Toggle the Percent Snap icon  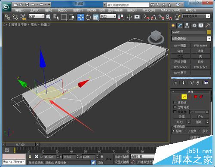point(161,17)
